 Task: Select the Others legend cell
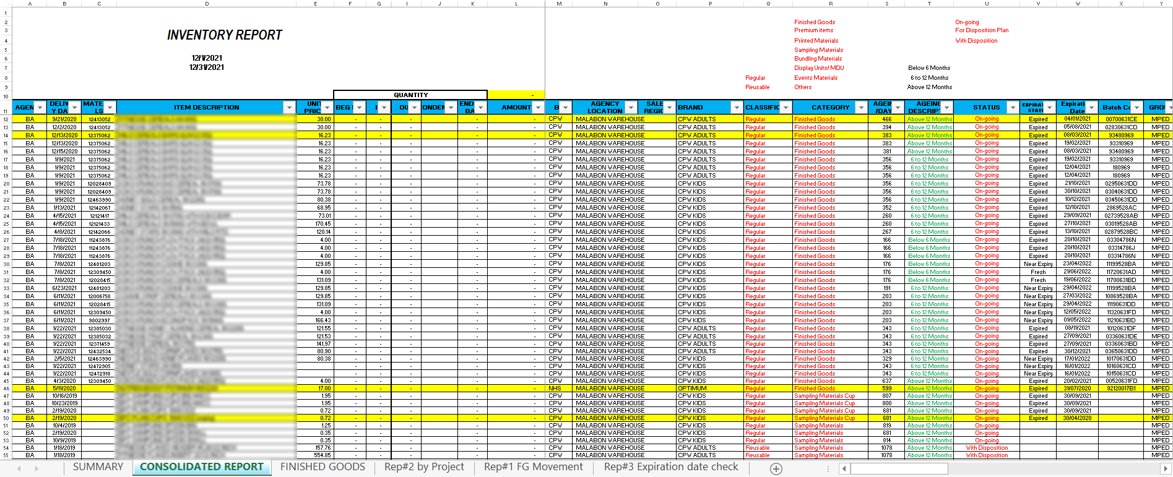pos(803,87)
